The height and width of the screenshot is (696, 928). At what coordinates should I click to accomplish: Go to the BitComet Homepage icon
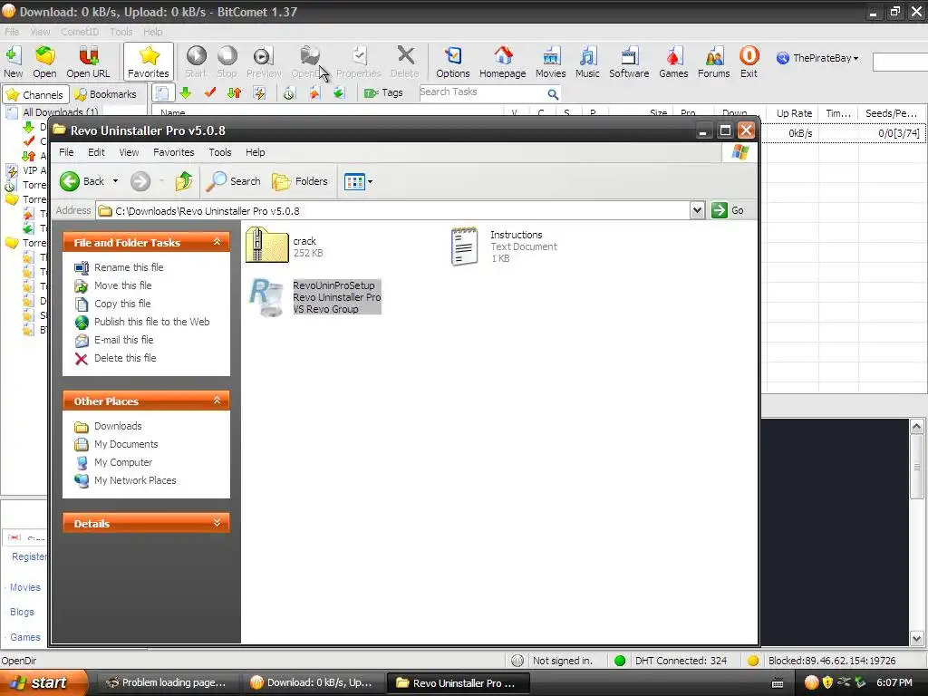(x=502, y=62)
